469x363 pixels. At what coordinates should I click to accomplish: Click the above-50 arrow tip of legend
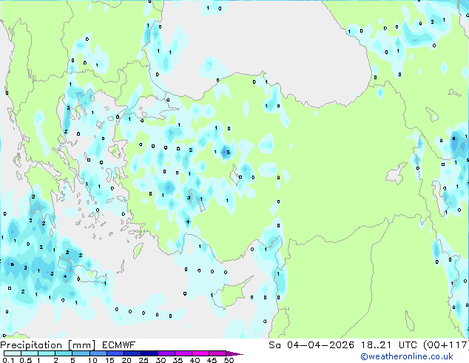click(234, 353)
